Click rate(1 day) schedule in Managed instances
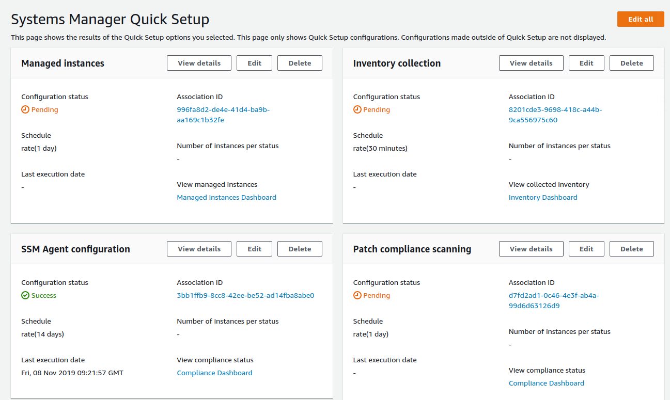 (39, 148)
